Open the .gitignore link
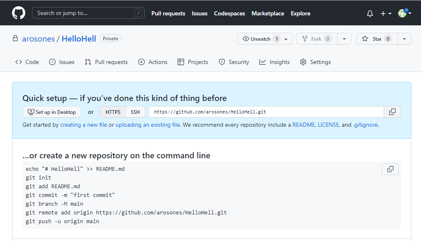 tap(365, 125)
